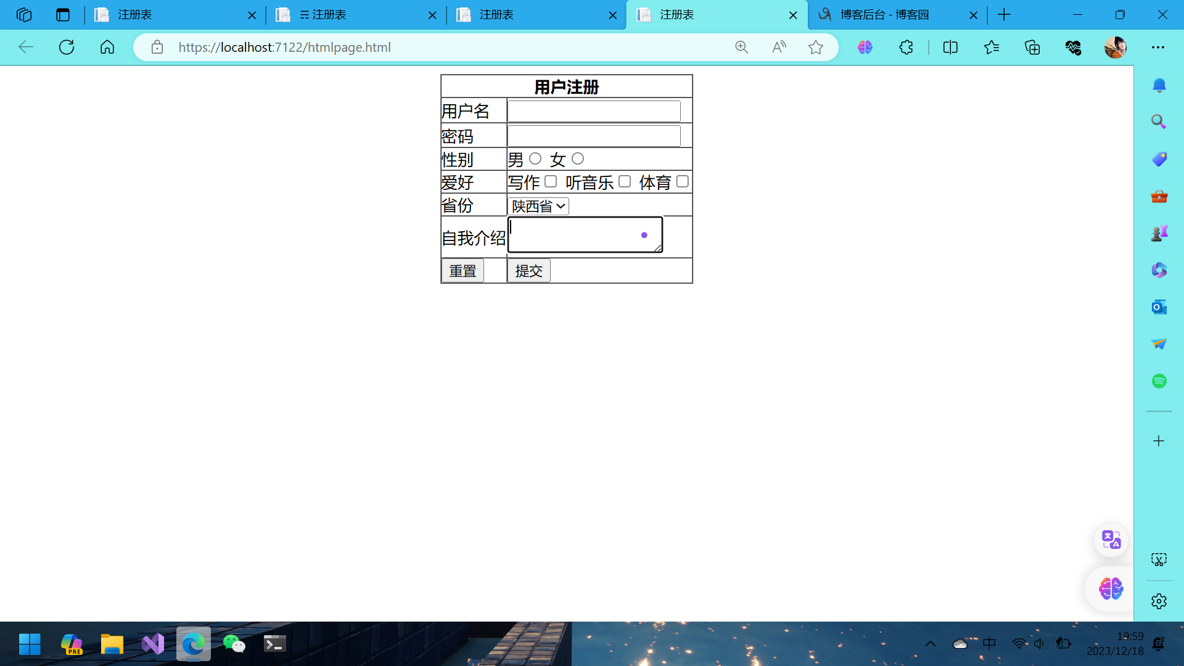
Task: Open sidebar settings gear icon
Action: [1159, 601]
